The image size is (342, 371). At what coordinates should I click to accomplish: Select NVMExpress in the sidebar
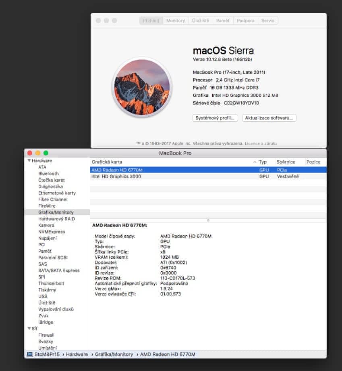pos(52,232)
